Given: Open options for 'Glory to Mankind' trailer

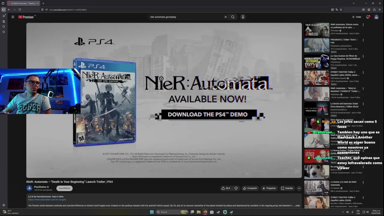Looking at the screenshot, I should pos(363,88).
